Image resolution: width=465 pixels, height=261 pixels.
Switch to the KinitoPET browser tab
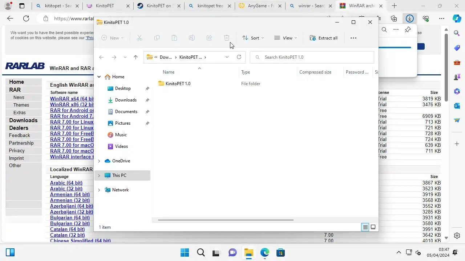[108, 6]
